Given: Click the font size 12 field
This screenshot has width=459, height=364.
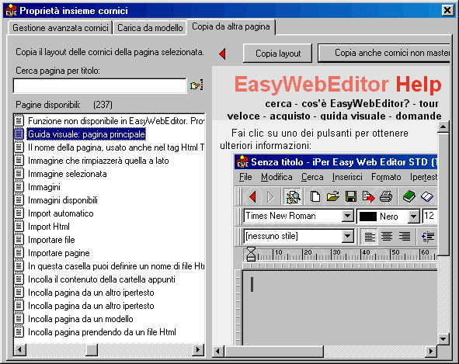Looking at the screenshot, I should coord(430,216).
